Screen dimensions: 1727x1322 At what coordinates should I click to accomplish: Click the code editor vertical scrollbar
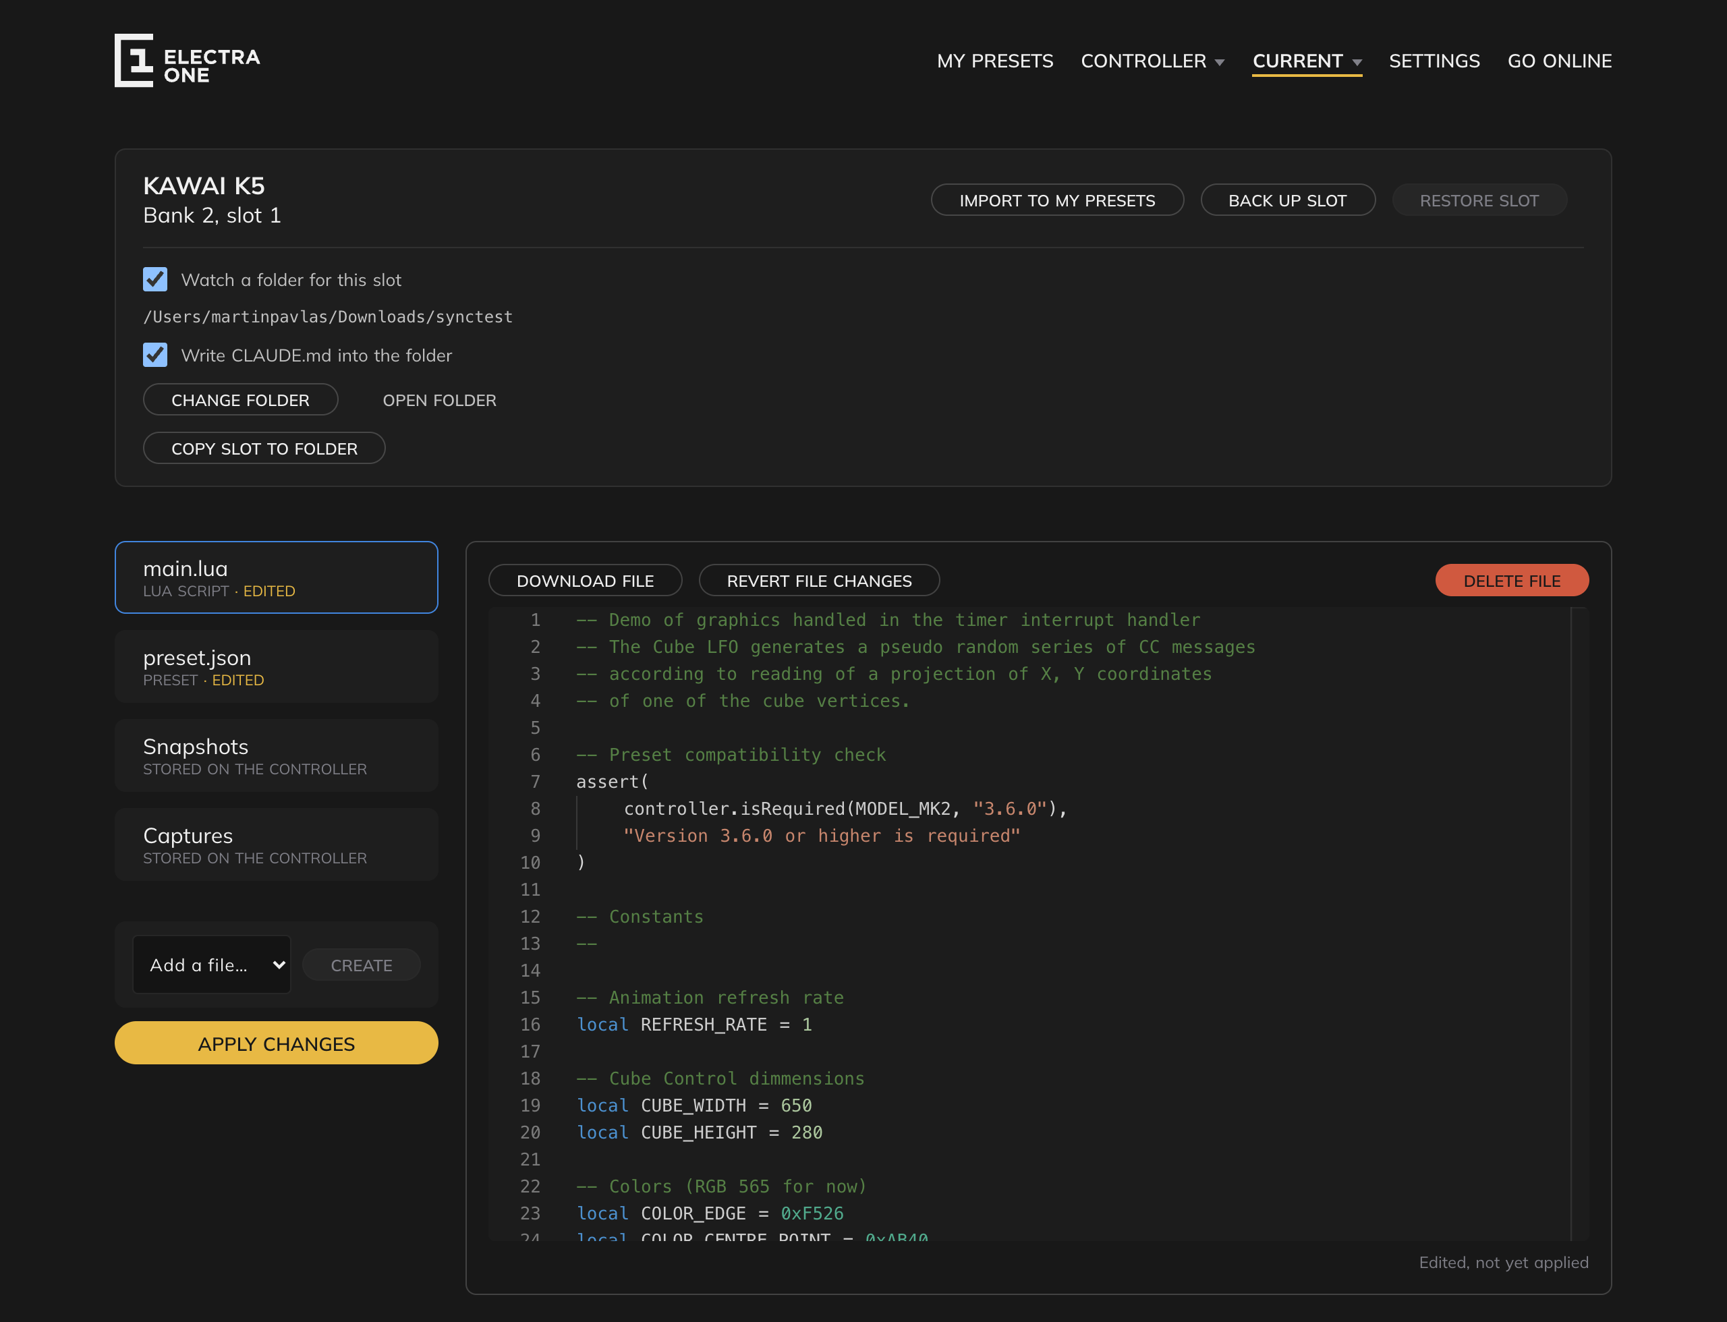(x=1580, y=925)
